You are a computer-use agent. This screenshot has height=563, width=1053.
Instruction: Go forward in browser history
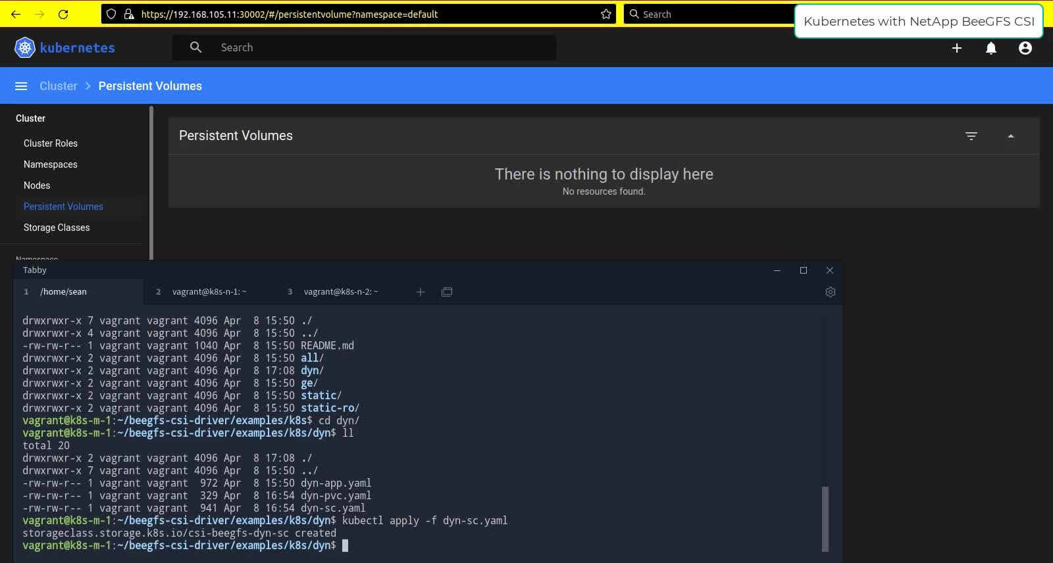[x=39, y=14]
